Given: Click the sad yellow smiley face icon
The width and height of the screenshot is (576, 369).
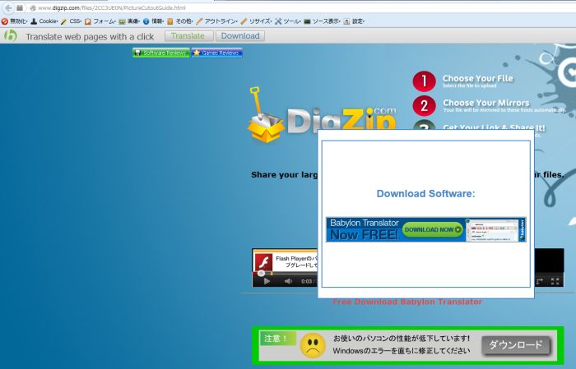Looking at the screenshot, I should [312, 345].
